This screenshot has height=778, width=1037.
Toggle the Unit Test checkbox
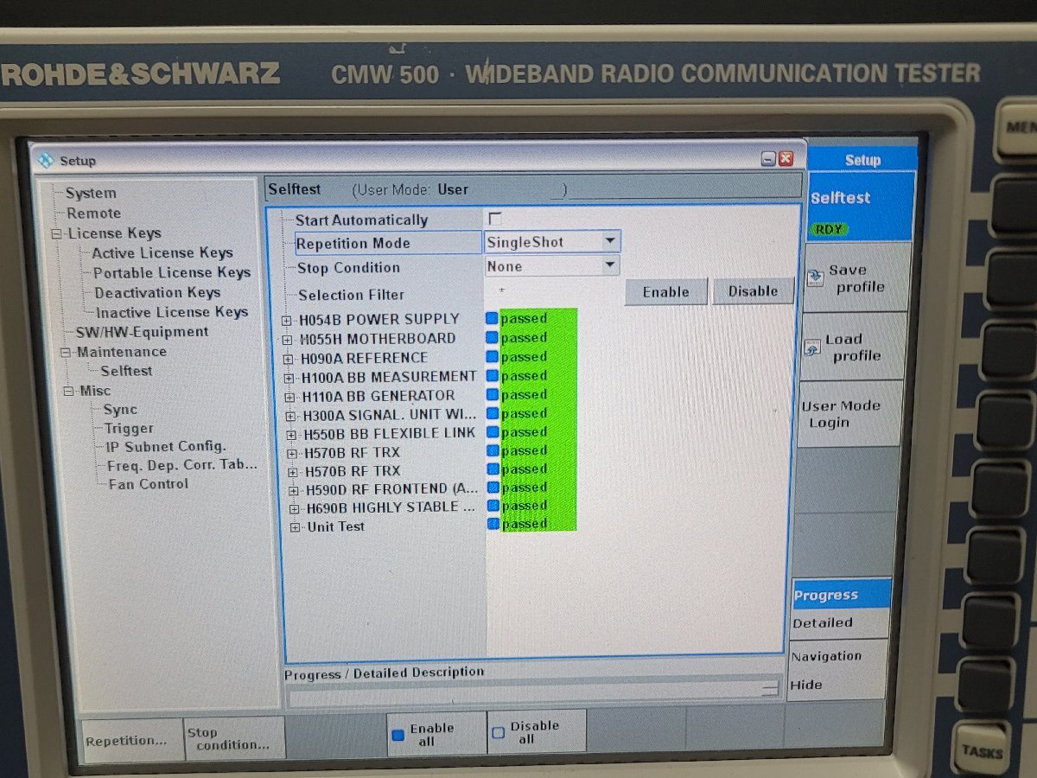tap(493, 524)
